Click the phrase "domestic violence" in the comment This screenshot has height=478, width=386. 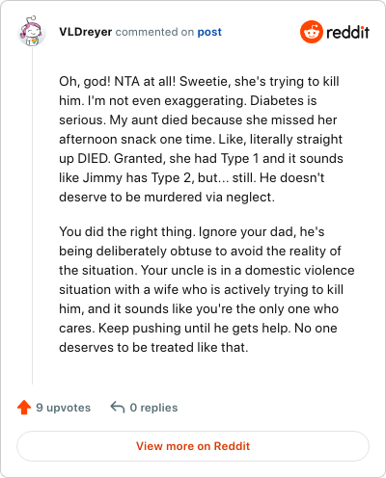click(x=300, y=270)
